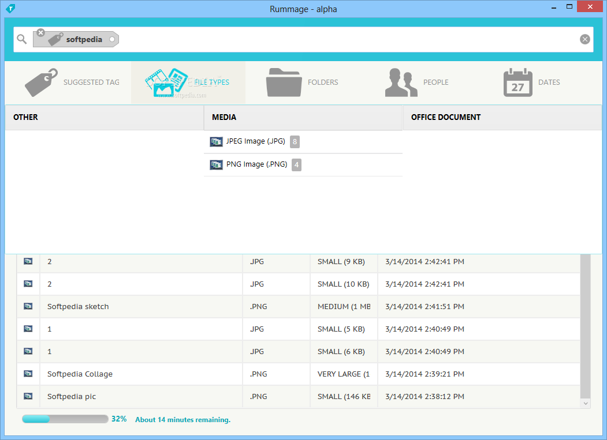The width and height of the screenshot is (607, 440).
Task: Select the OFFICE DOCUMENT column header
Action: point(502,117)
